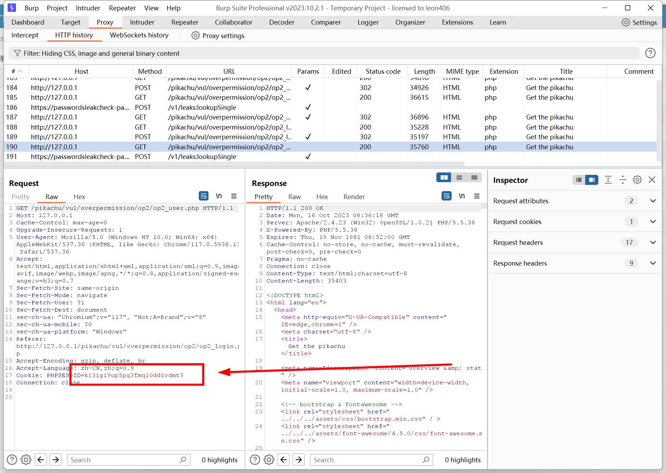Screen dimensions: 666x473
Task: Switch to the Logger tab
Action: (368, 22)
